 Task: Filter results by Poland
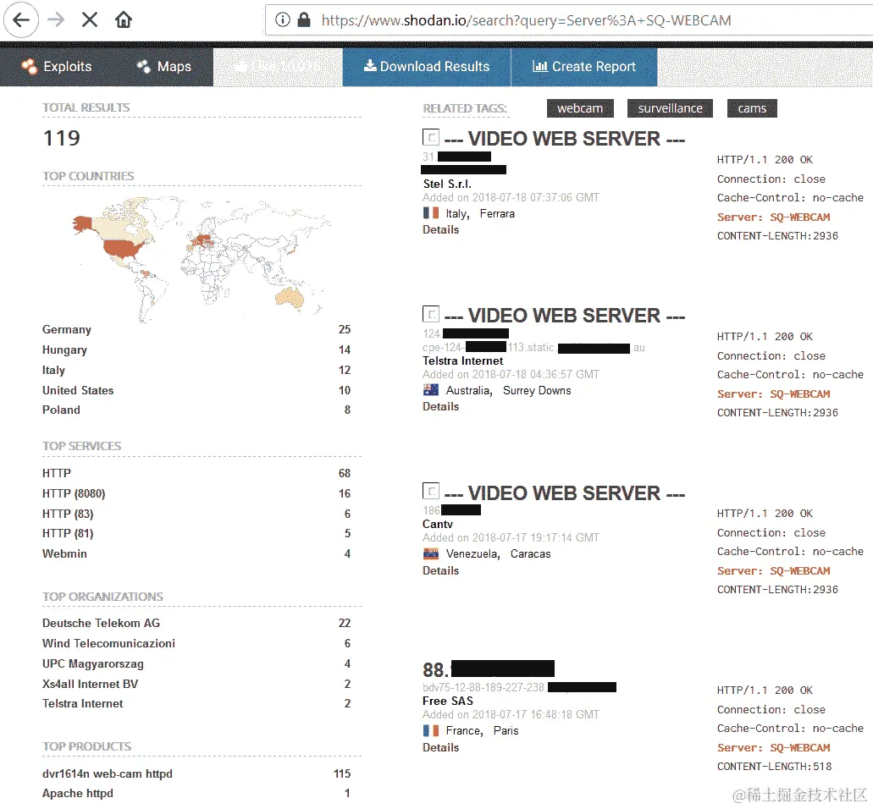click(x=61, y=410)
